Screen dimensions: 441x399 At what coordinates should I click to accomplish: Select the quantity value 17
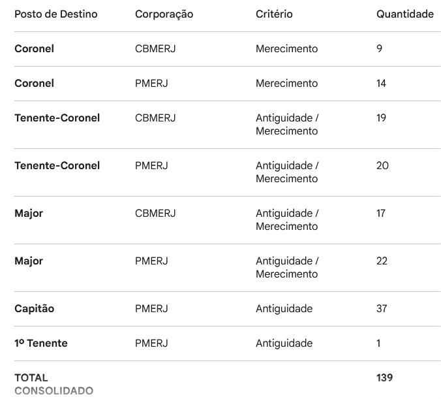pos(381,213)
